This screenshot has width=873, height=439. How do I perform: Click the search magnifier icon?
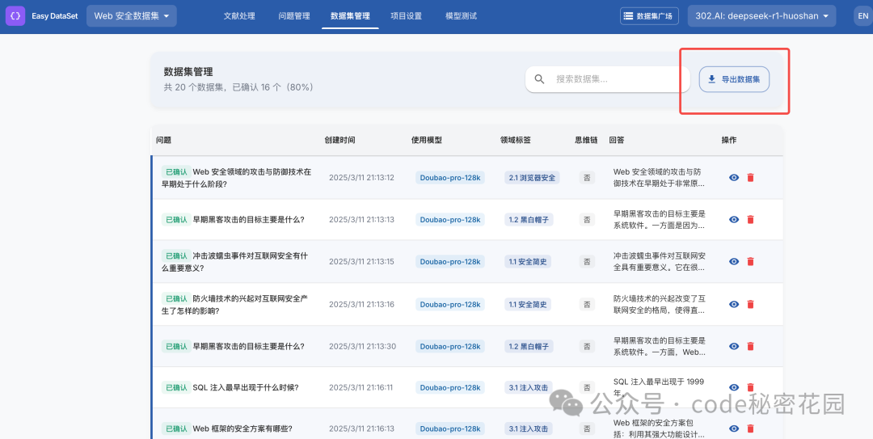coord(539,79)
